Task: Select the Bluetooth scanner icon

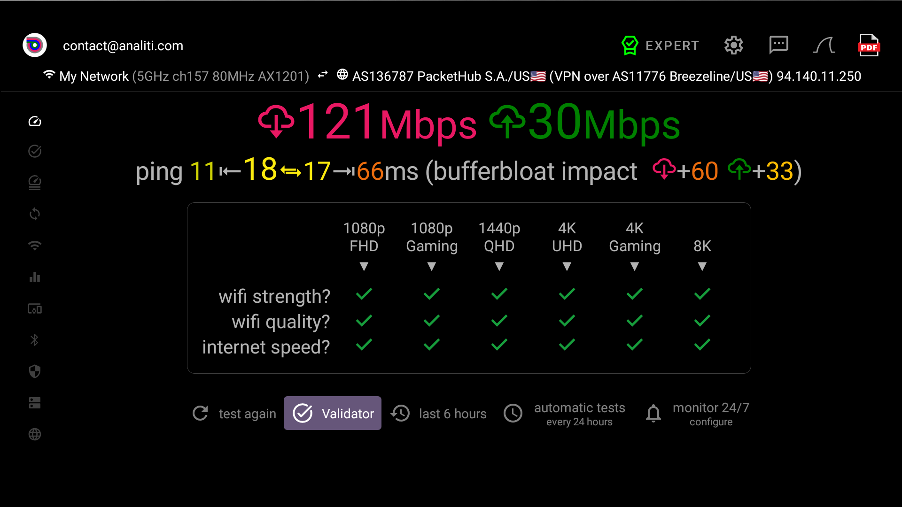Action: (x=34, y=340)
